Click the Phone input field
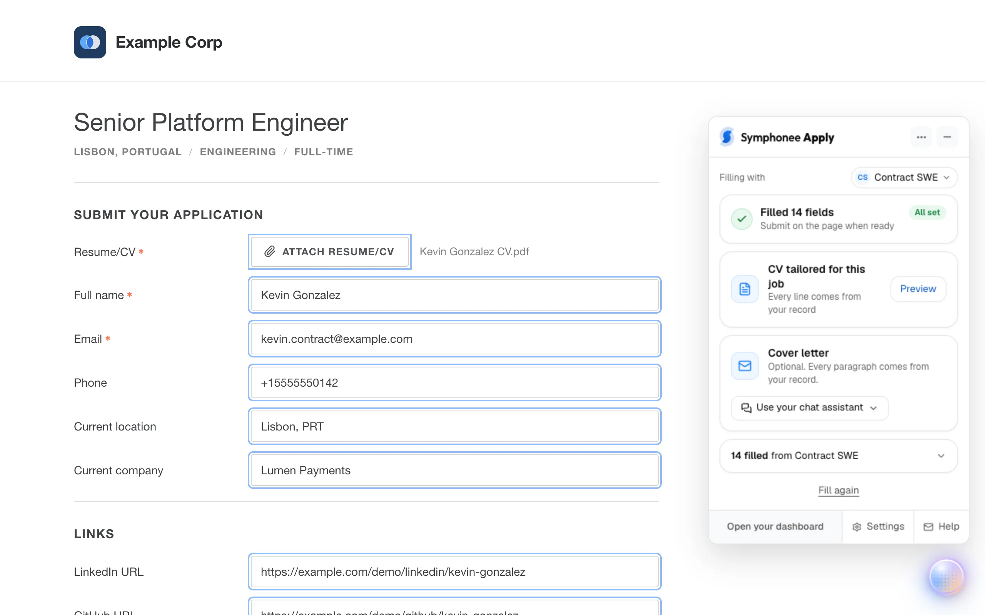The width and height of the screenshot is (985, 615). (x=455, y=383)
